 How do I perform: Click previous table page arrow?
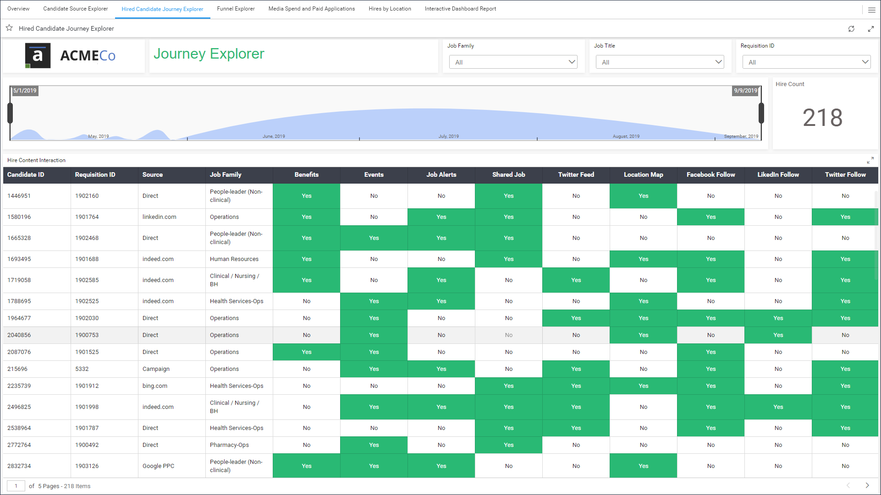click(x=848, y=485)
